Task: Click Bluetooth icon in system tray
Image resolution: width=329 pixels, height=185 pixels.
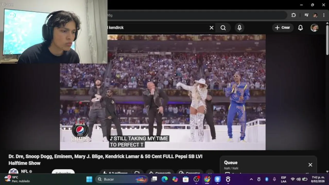Action: coord(267,179)
